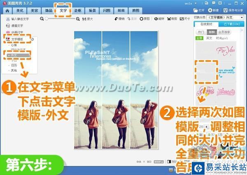Select 其他 template category
The width and height of the screenshot is (247, 175).
click(14, 70)
